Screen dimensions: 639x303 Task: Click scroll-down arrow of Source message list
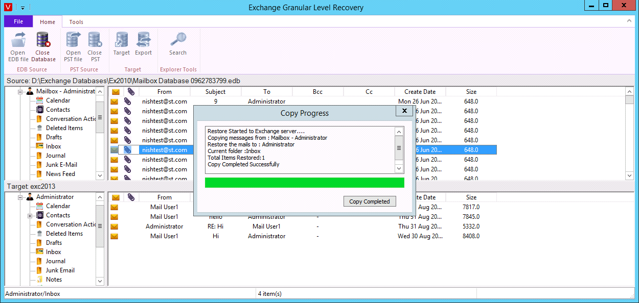tap(630, 175)
